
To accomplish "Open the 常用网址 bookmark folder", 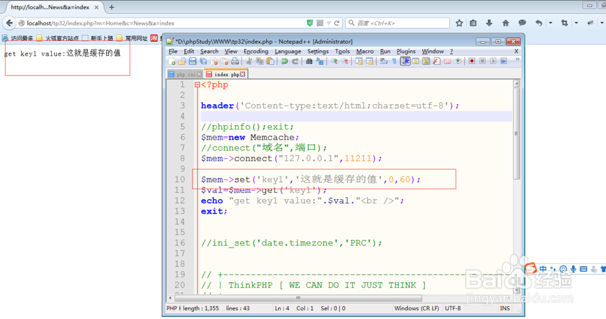I will click(x=132, y=38).
